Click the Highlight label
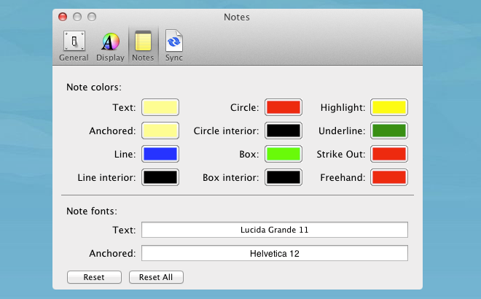This screenshot has height=299, width=481. click(343, 107)
